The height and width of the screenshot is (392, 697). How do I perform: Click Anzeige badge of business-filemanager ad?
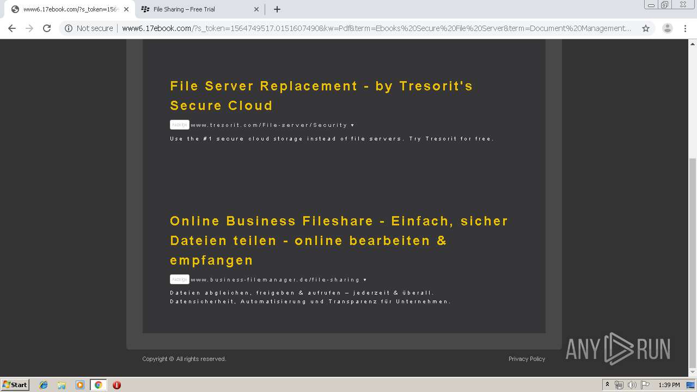180,279
